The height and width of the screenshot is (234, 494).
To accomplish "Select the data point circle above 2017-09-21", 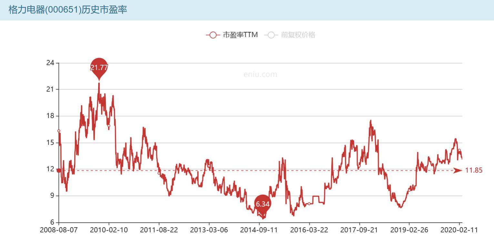I will point(359,166).
